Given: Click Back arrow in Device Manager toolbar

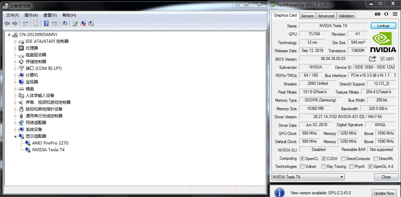Looking at the screenshot, I should point(7,24).
